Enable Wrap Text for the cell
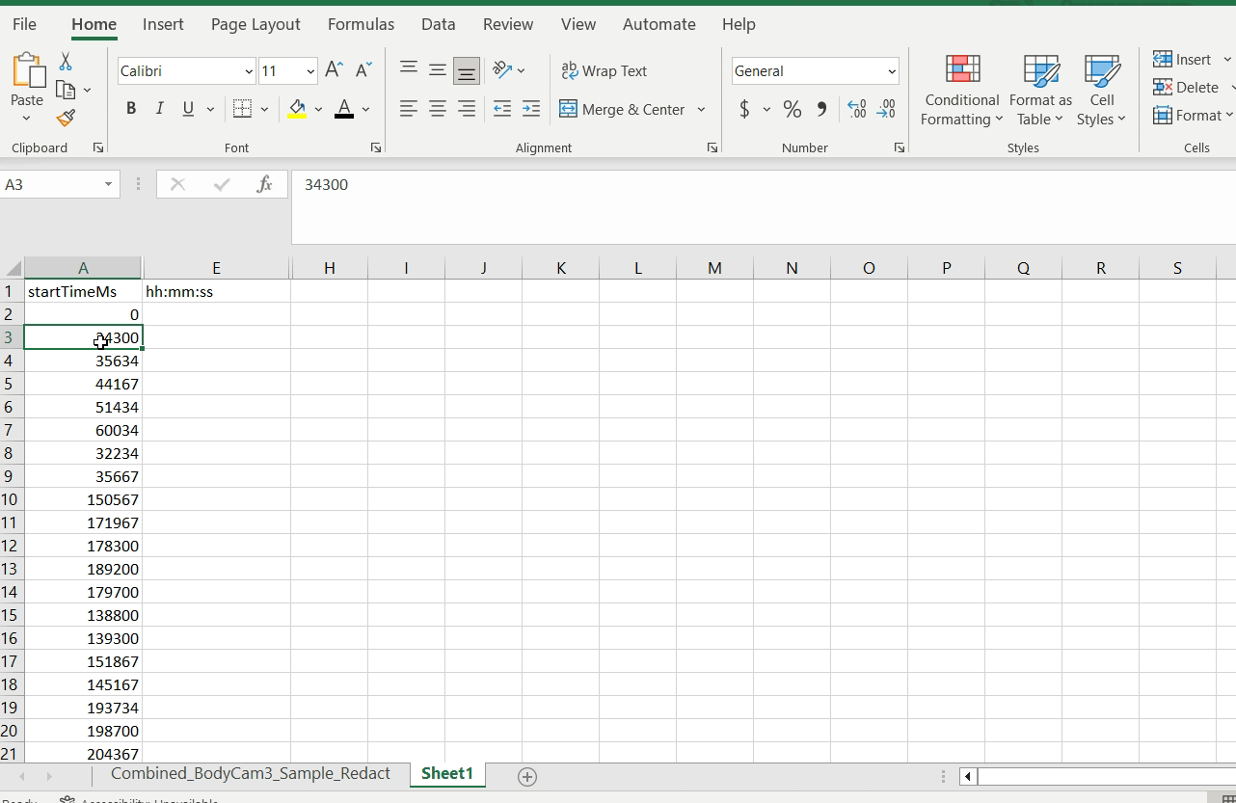The image size is (1236, 803). [x=605, y=70]
